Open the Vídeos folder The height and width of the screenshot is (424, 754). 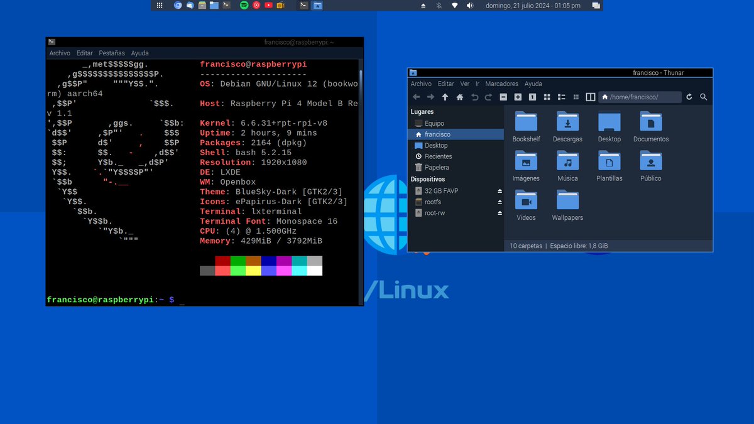pos(526,205)
